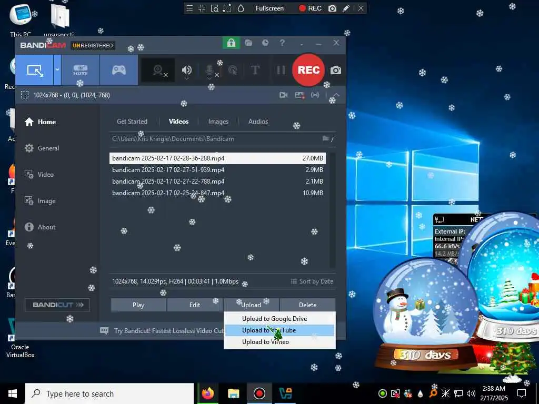Screen dimensions: 539x404
Task: Open the Sort by Date dropdown
Action: (x=312, y=281)
